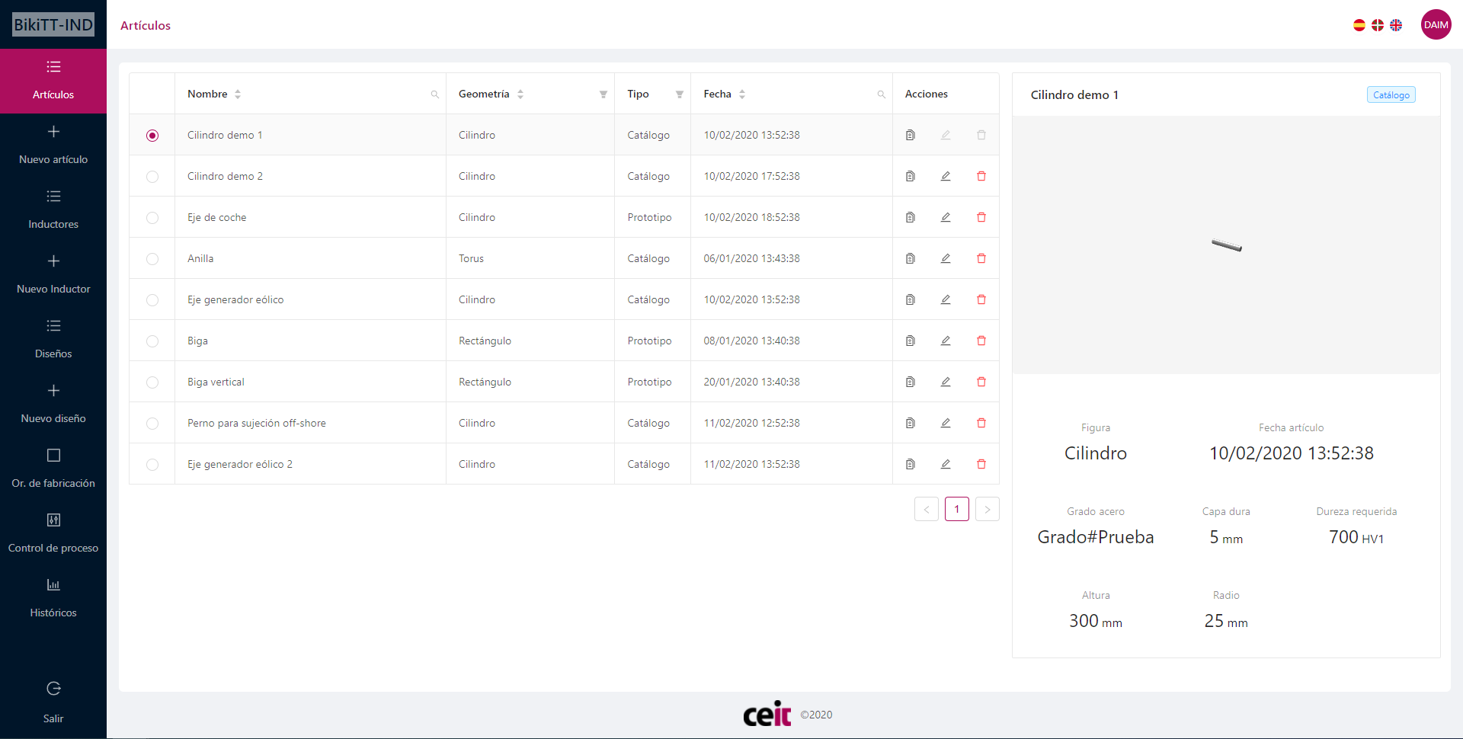
Task: Log out with the Salir button
Action: (x=53, y=701)
